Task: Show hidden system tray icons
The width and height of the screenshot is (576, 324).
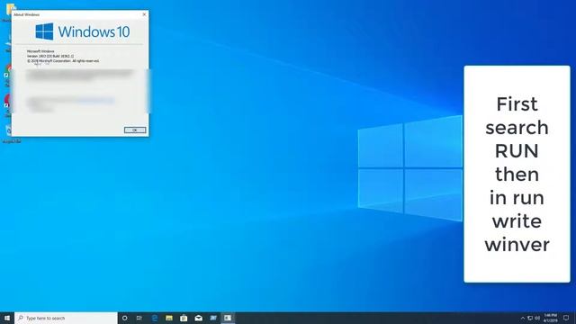Action: pyautogui.click(x=523, y=318)
